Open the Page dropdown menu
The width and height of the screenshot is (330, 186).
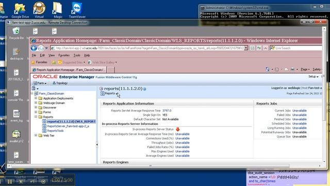(305, 69)
